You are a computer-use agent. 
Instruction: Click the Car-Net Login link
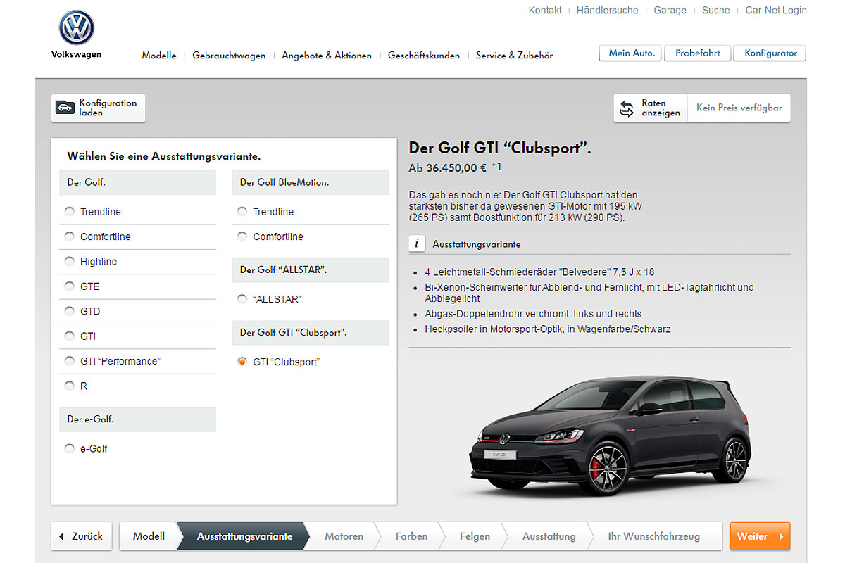(x=776, y=11)
